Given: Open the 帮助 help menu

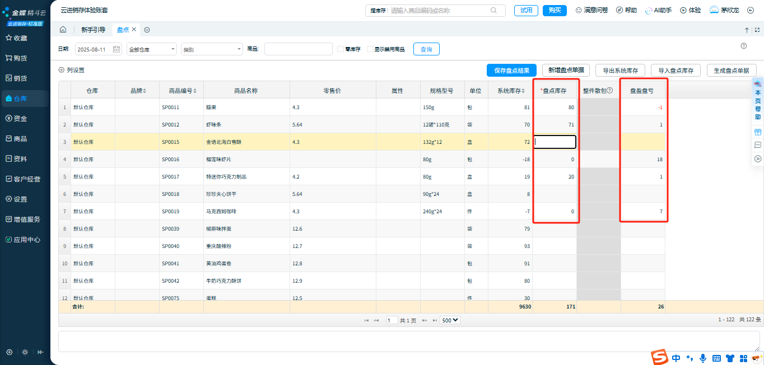Looking at the screenshot, I should [x=626, y=10].
